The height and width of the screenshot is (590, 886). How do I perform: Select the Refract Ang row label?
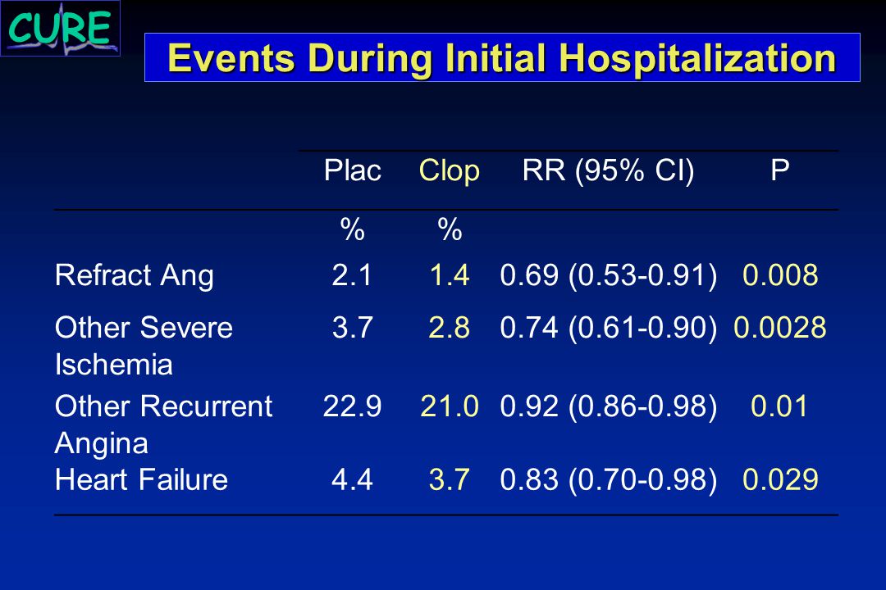[x=135, y=276]
